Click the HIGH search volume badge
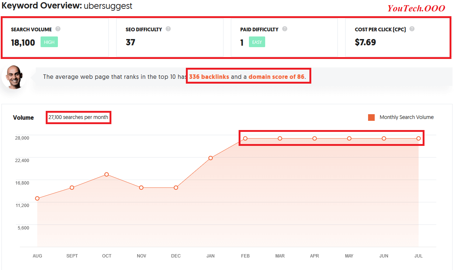The image size is (454, 270). click(49, 42)
